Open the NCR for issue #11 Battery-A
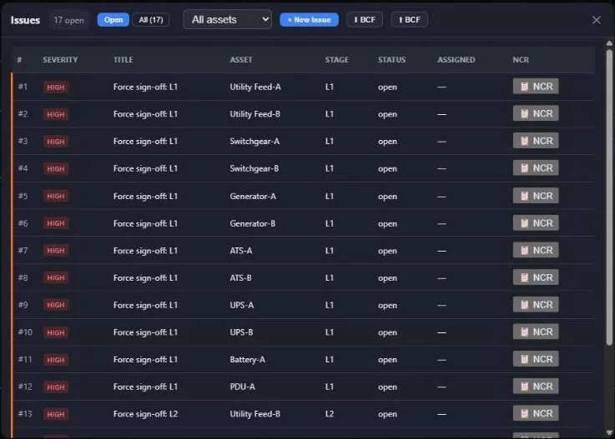The image size is (615, 439). (536, 359)
